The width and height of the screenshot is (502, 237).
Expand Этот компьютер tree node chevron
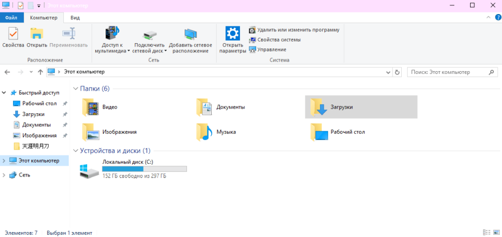(4, 161)
